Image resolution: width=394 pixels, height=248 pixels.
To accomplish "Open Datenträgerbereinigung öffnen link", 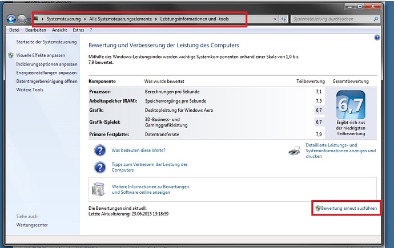I will tap(47, 82).
